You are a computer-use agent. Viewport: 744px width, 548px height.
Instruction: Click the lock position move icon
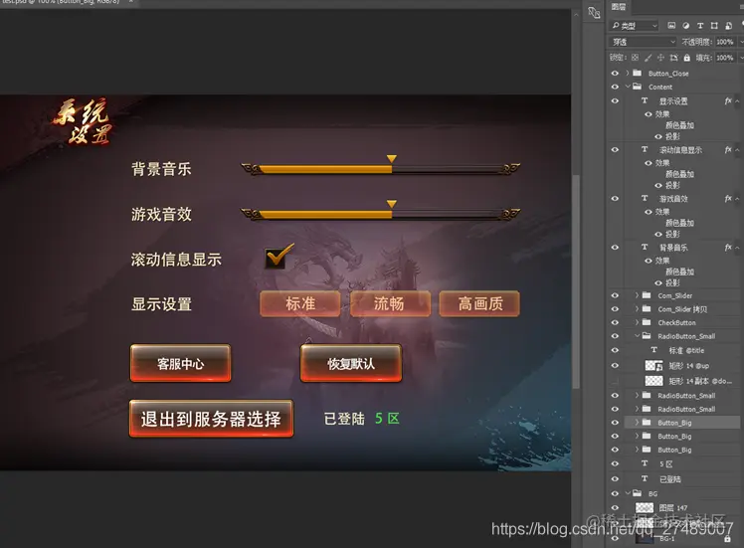660,58
